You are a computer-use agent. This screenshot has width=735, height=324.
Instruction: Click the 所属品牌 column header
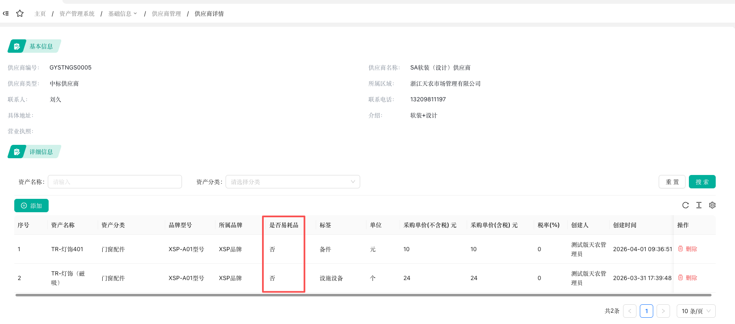231,225
